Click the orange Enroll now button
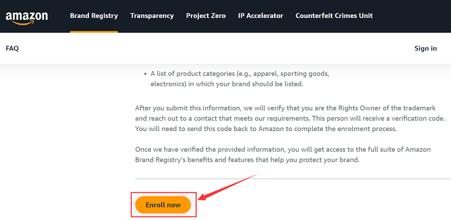This screenshot has height=220, width=451. tap(163, 205)
